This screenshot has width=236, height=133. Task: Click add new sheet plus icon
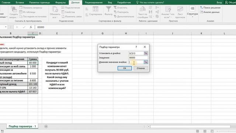click(46, 126)
